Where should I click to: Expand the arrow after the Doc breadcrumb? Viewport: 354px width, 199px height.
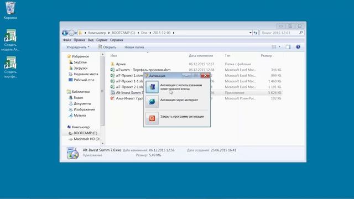click(150, 33)
